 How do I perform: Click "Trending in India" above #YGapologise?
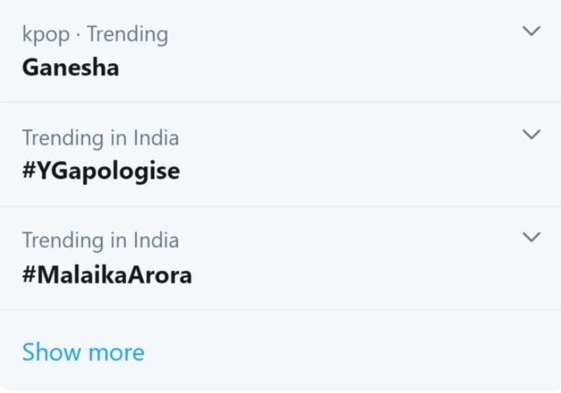[100, 137]
